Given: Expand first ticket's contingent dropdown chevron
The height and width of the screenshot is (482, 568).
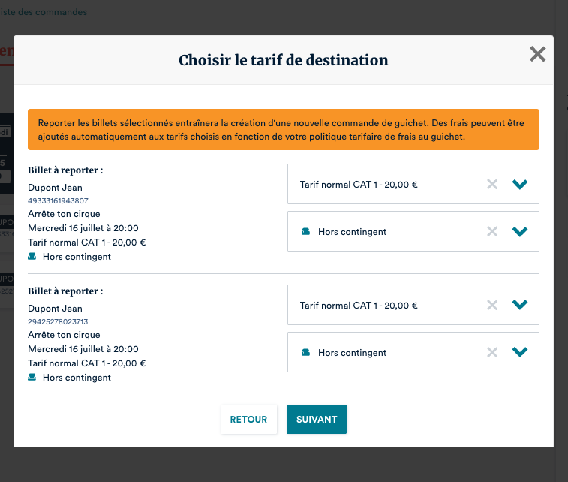Looking at the screenshot, I should (x=520, y=231).
